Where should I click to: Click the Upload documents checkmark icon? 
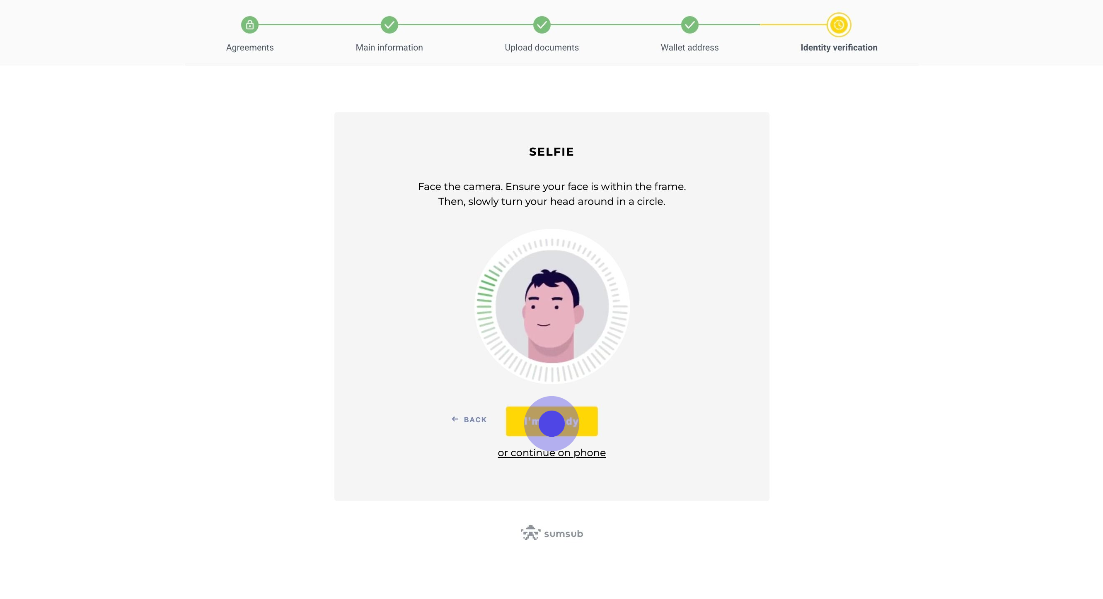click(542, 25)
